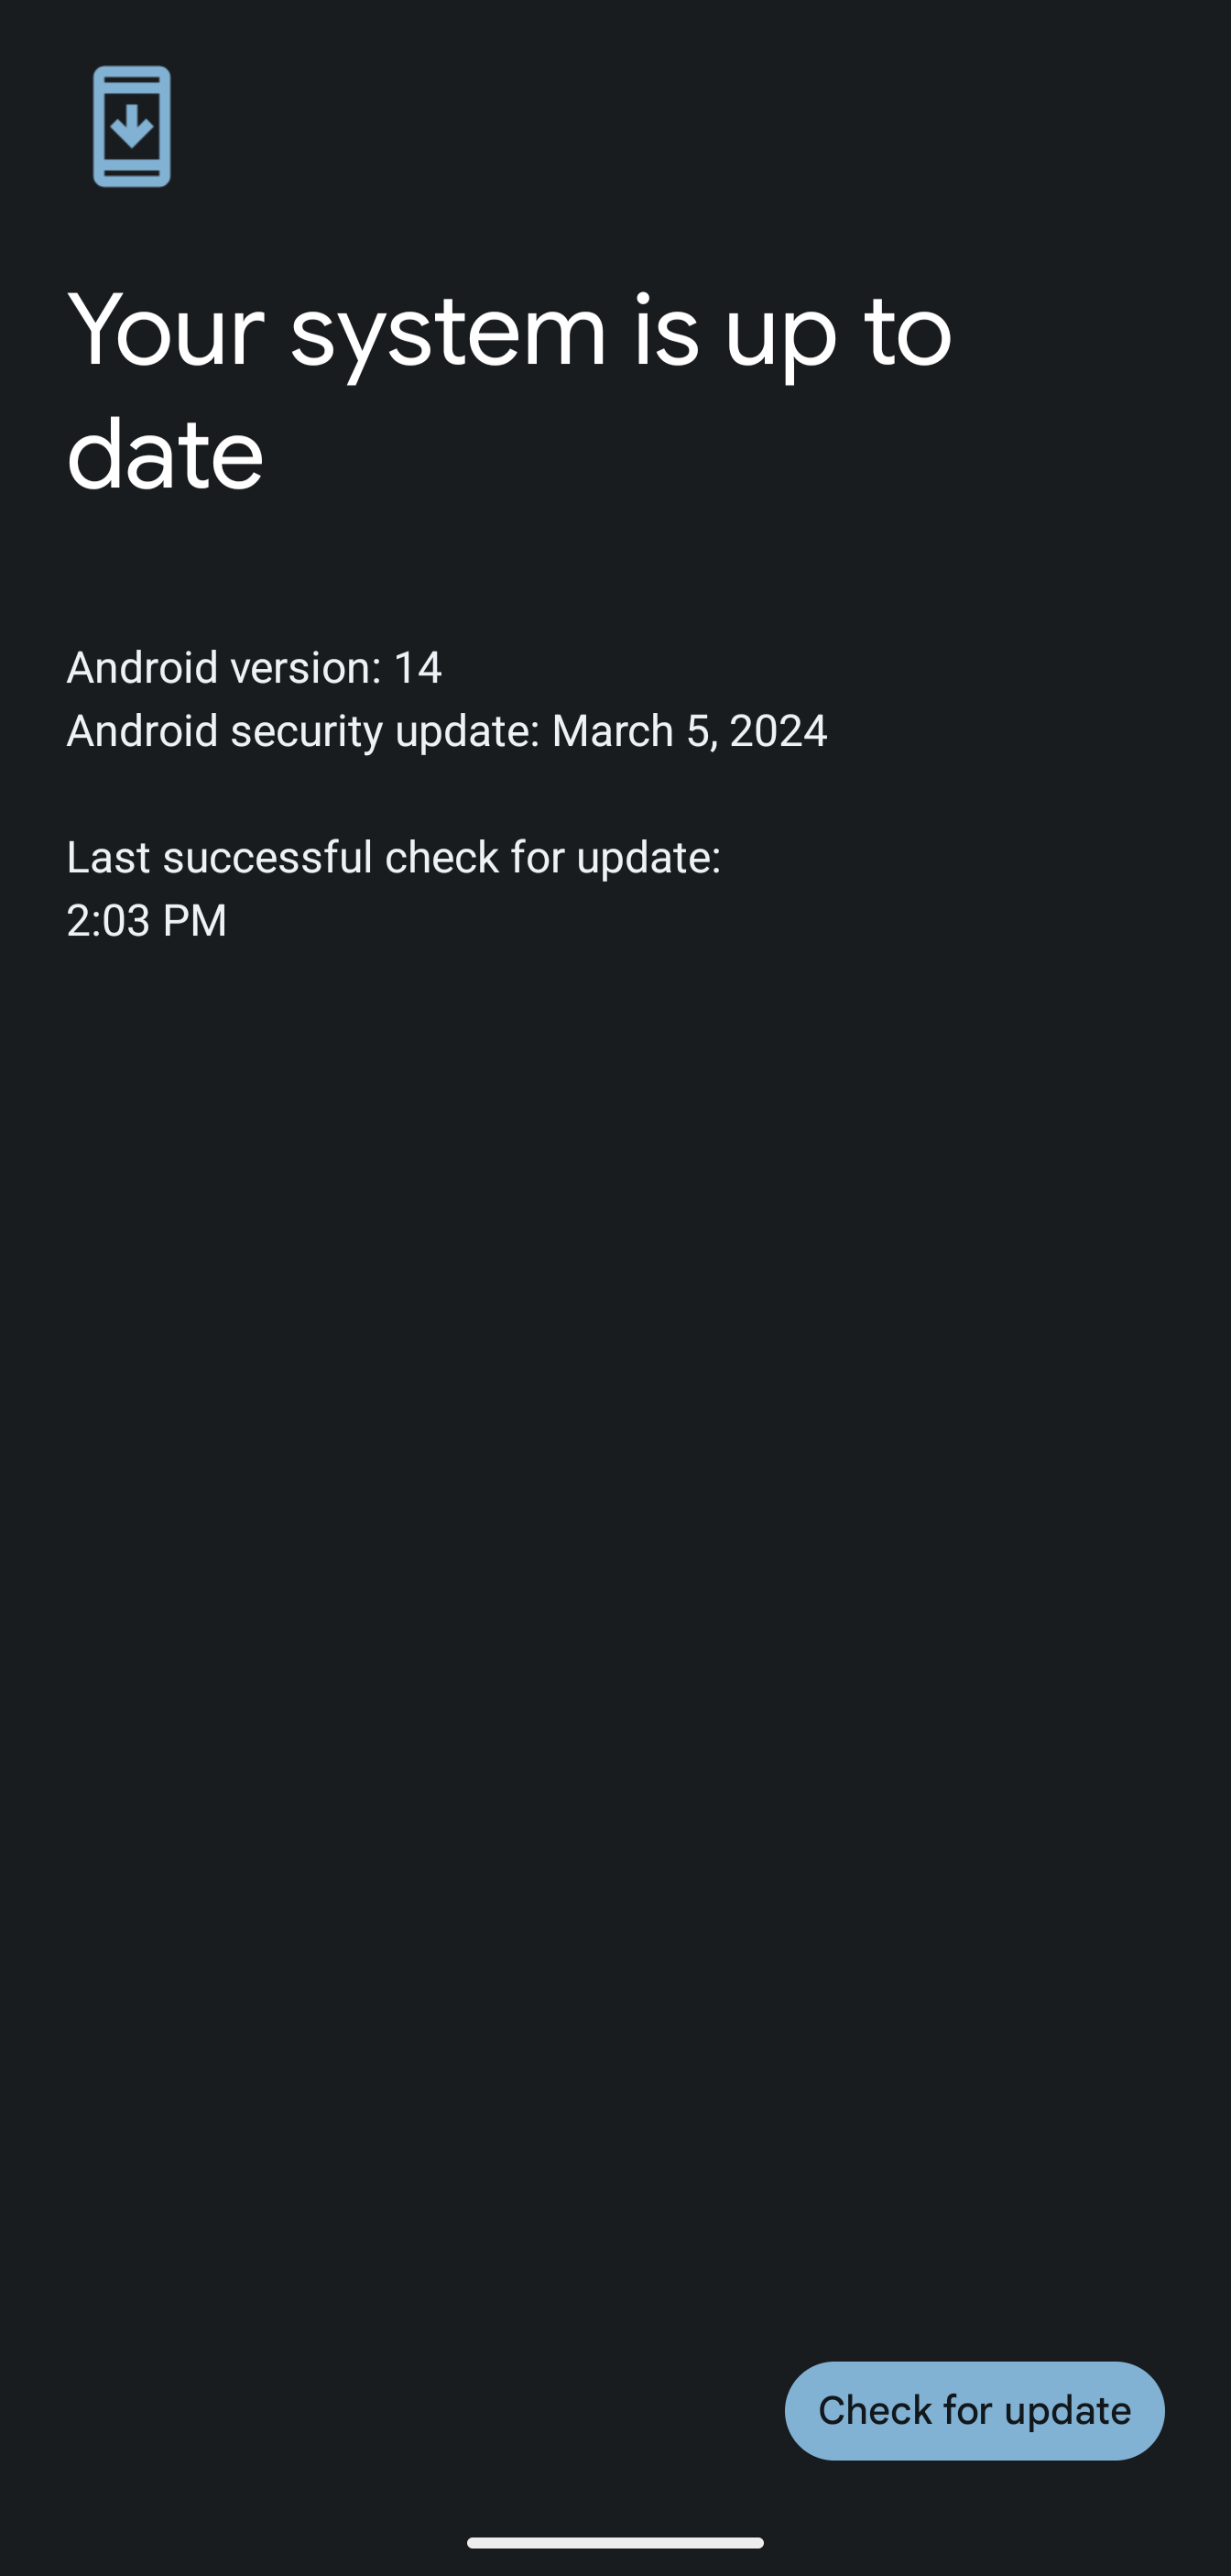Click the word "update" on the blue button
The width and height of the screenshot is (1231, 2576).
(x=1067, y=2411)
